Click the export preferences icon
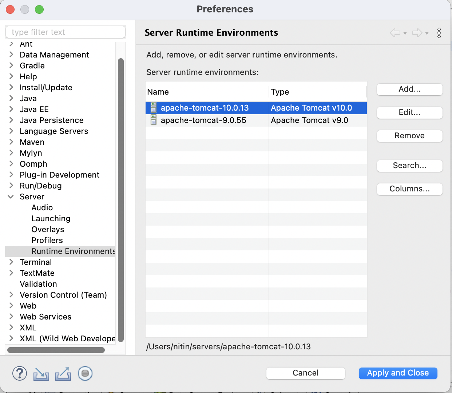This screenshot has height=393, width=452. [x=63, y=374]
